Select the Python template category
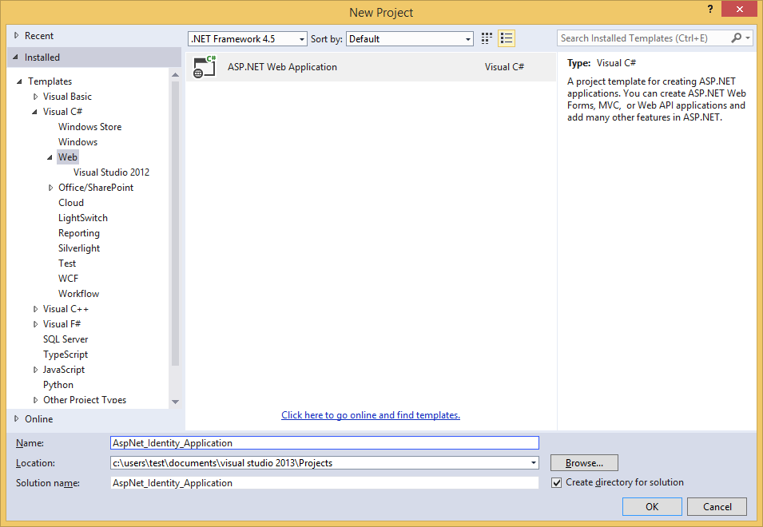 tap(58, 384)
